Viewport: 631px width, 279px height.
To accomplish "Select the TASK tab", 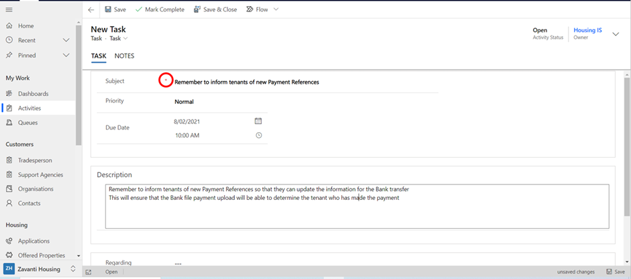I will coord(99,56).
